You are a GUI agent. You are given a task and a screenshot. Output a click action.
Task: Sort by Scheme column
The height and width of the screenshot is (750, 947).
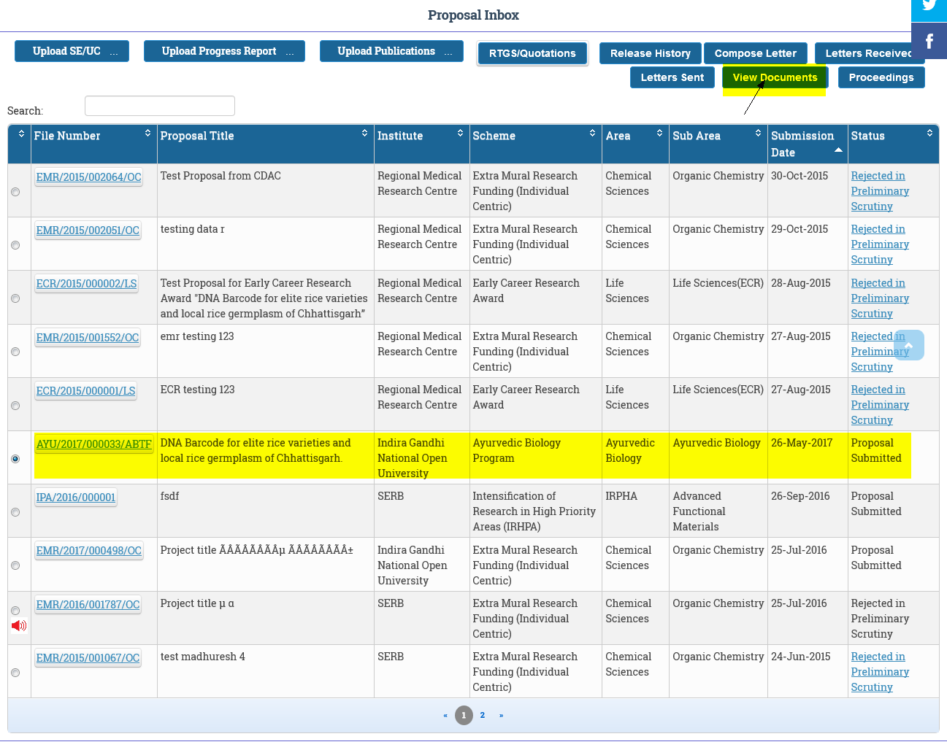click(x=535, y=144)
